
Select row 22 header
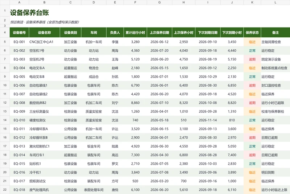click(x=5, y=190)
